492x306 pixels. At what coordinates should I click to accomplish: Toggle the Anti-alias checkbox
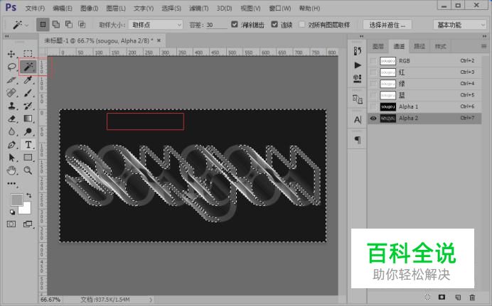pos(235,24)
